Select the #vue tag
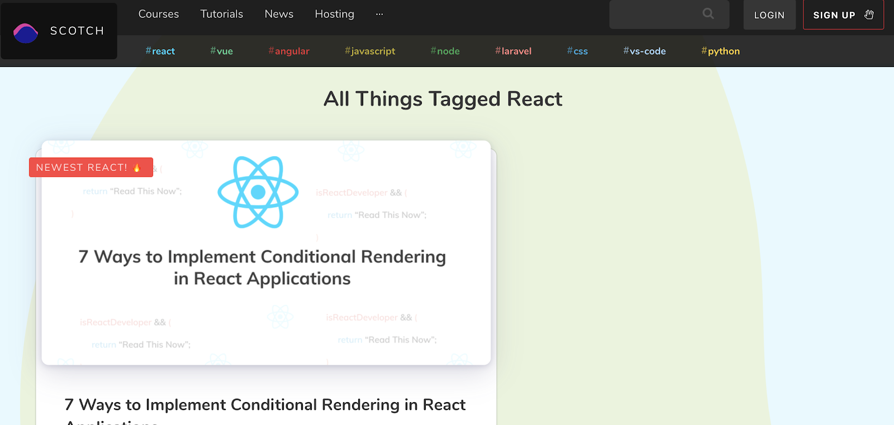The image size is (894, 425). [x=221, y=51]
